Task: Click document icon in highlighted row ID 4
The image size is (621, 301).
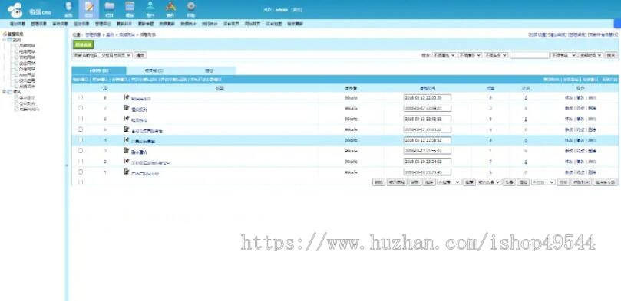Action: [x=127, y=140]
